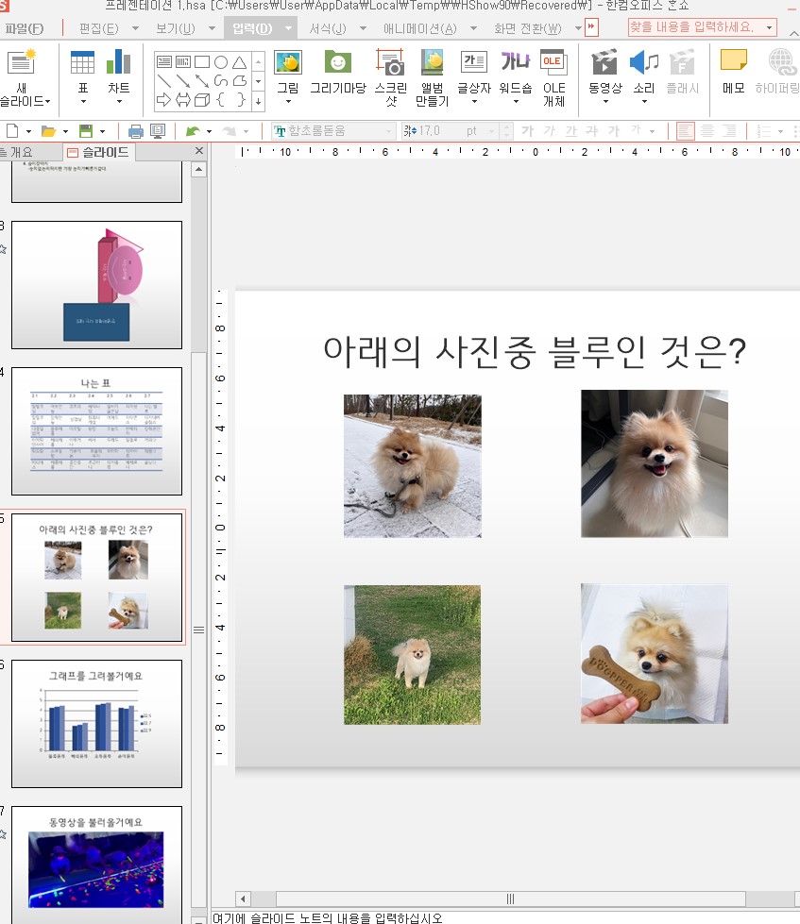Expand the 차트 dropdown arrow

119,102
